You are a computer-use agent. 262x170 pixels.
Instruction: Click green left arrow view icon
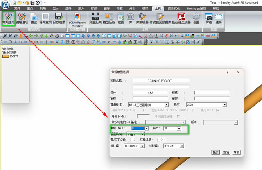[31, 36]
